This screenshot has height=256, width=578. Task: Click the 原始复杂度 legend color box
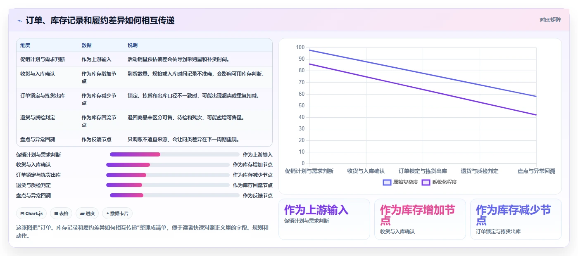coord(387,182)
